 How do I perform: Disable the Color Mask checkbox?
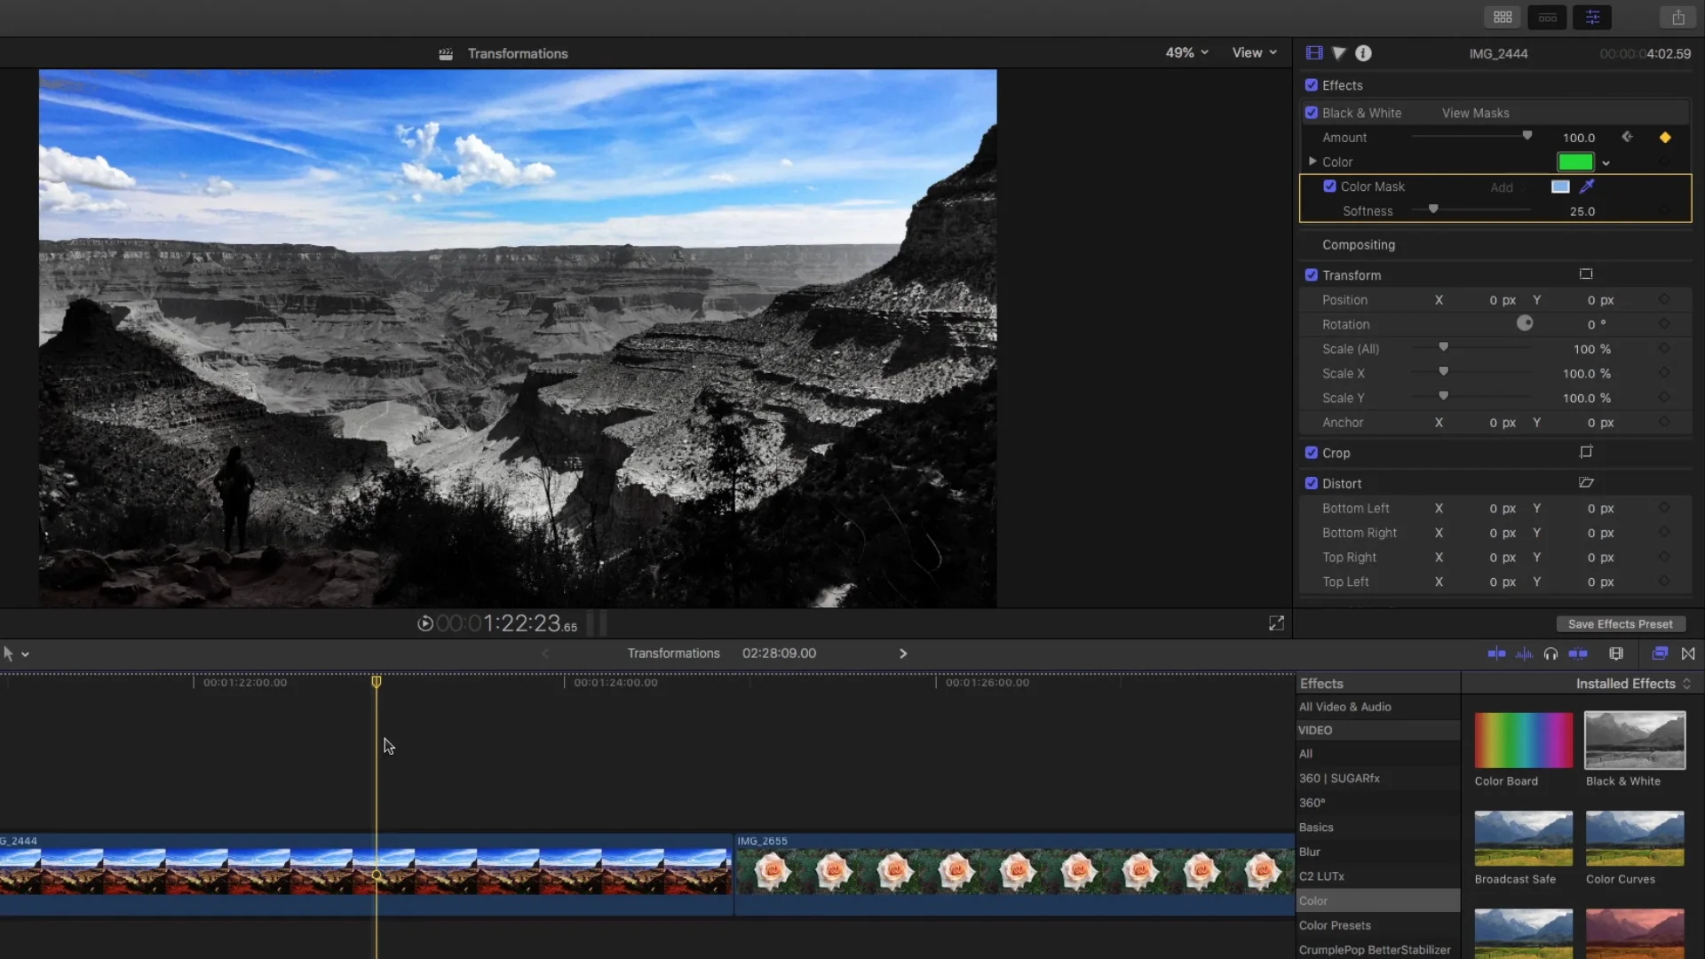tap(1329, 186)
